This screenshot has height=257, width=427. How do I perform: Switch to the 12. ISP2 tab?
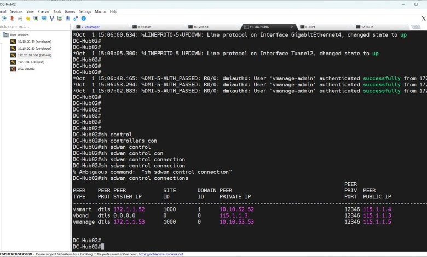click(x=381, y=27)
